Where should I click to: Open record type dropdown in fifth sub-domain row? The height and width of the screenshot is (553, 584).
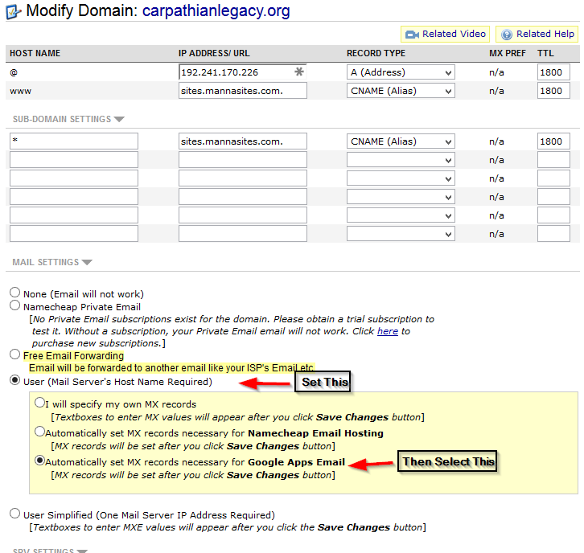click(x=401, y=215)
